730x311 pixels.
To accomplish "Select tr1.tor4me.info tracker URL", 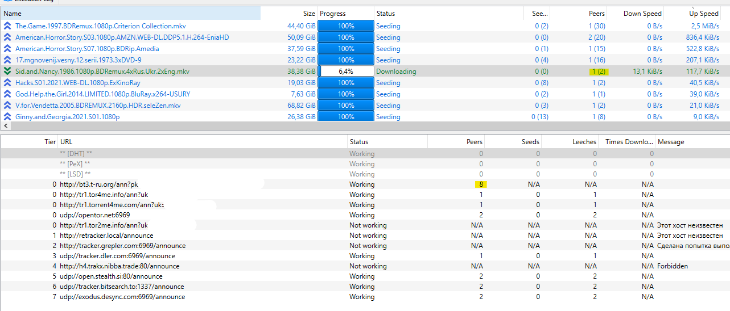I will tap(104, 195).
